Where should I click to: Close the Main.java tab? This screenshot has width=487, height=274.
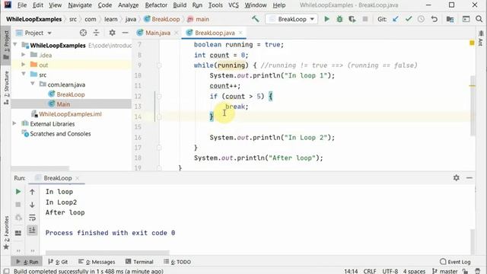[176, 33]
